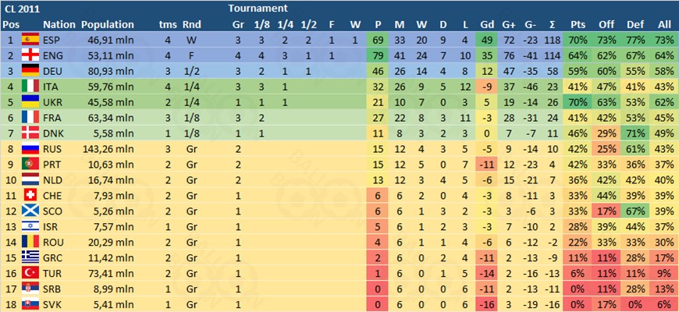The height and width of the screenshot is (312, 679).
Task: Click the Pts column header
Action: pos(578,25)
